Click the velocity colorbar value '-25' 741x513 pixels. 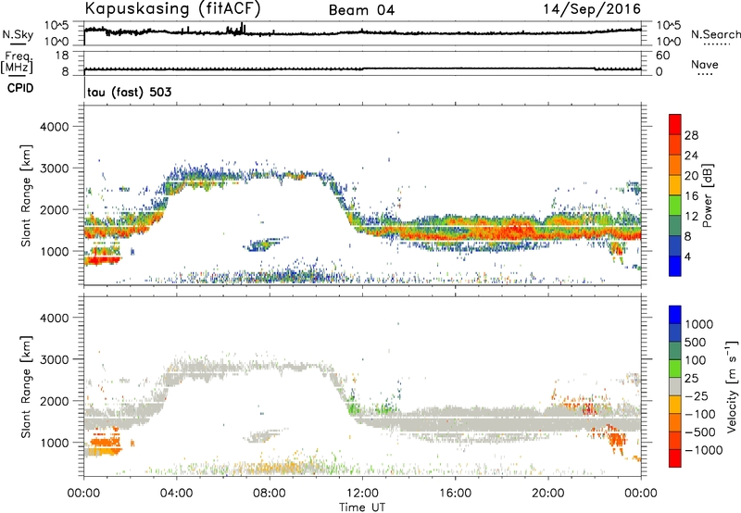pos(697,396)
